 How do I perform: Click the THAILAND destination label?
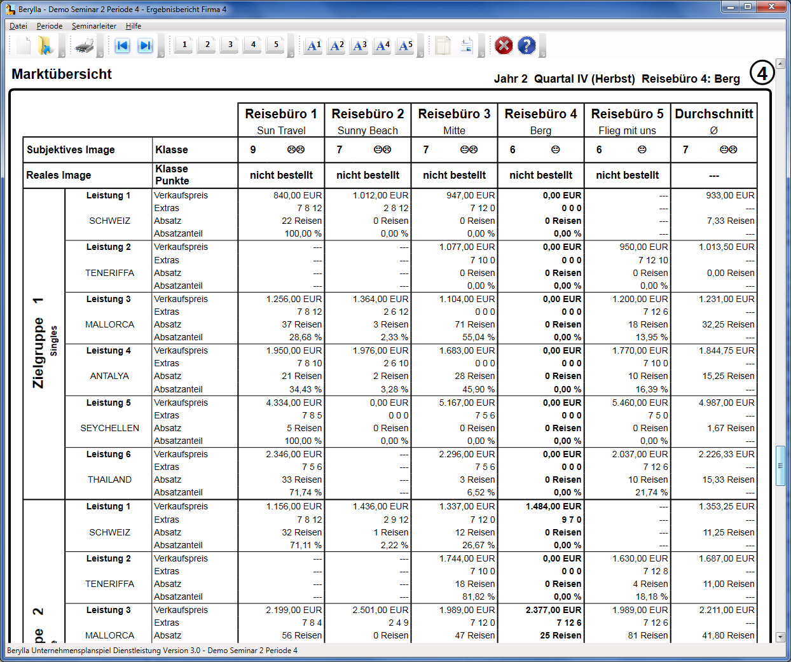109,479
